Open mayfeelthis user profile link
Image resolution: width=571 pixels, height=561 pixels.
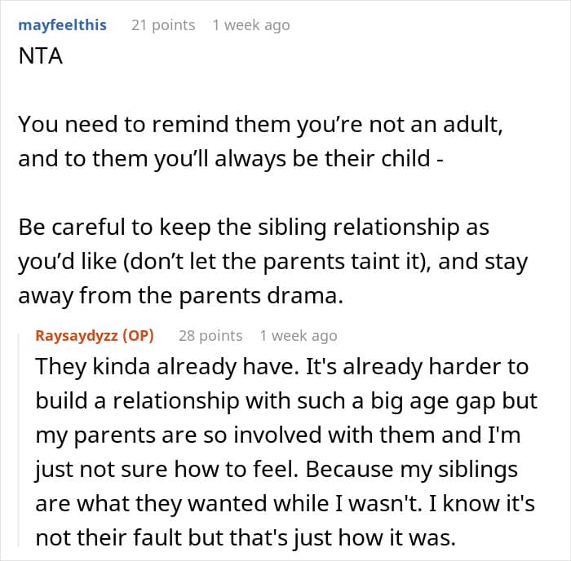(x=63, y=25)
